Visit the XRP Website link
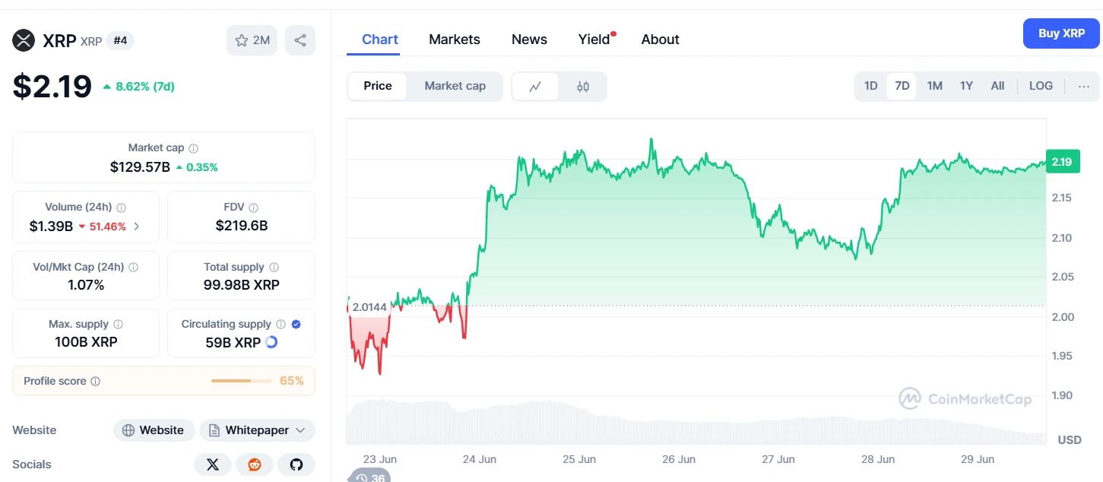Image resolution: width=1103 pixels, height=482 pixels. tap(154, 430)
